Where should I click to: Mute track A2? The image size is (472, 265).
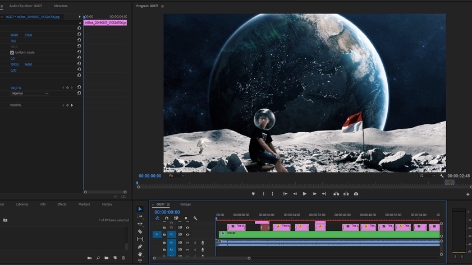(x=187, y=250)
